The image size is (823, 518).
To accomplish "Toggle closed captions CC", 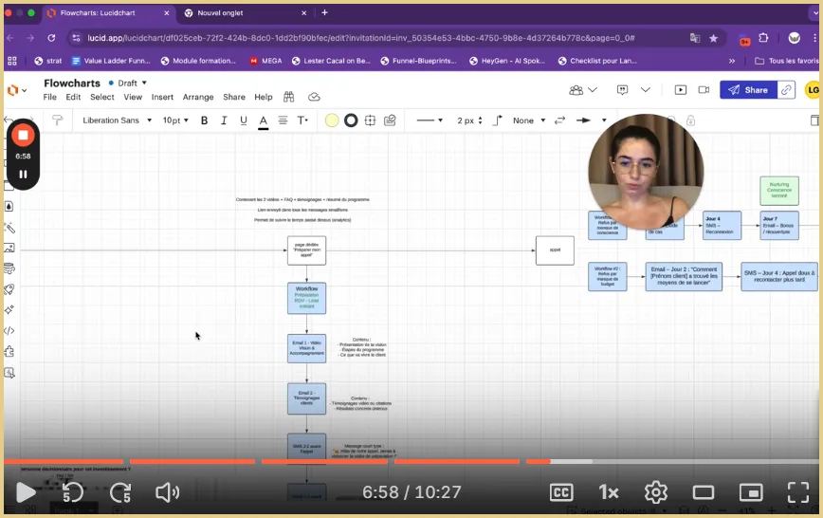I will coord(561,492).
